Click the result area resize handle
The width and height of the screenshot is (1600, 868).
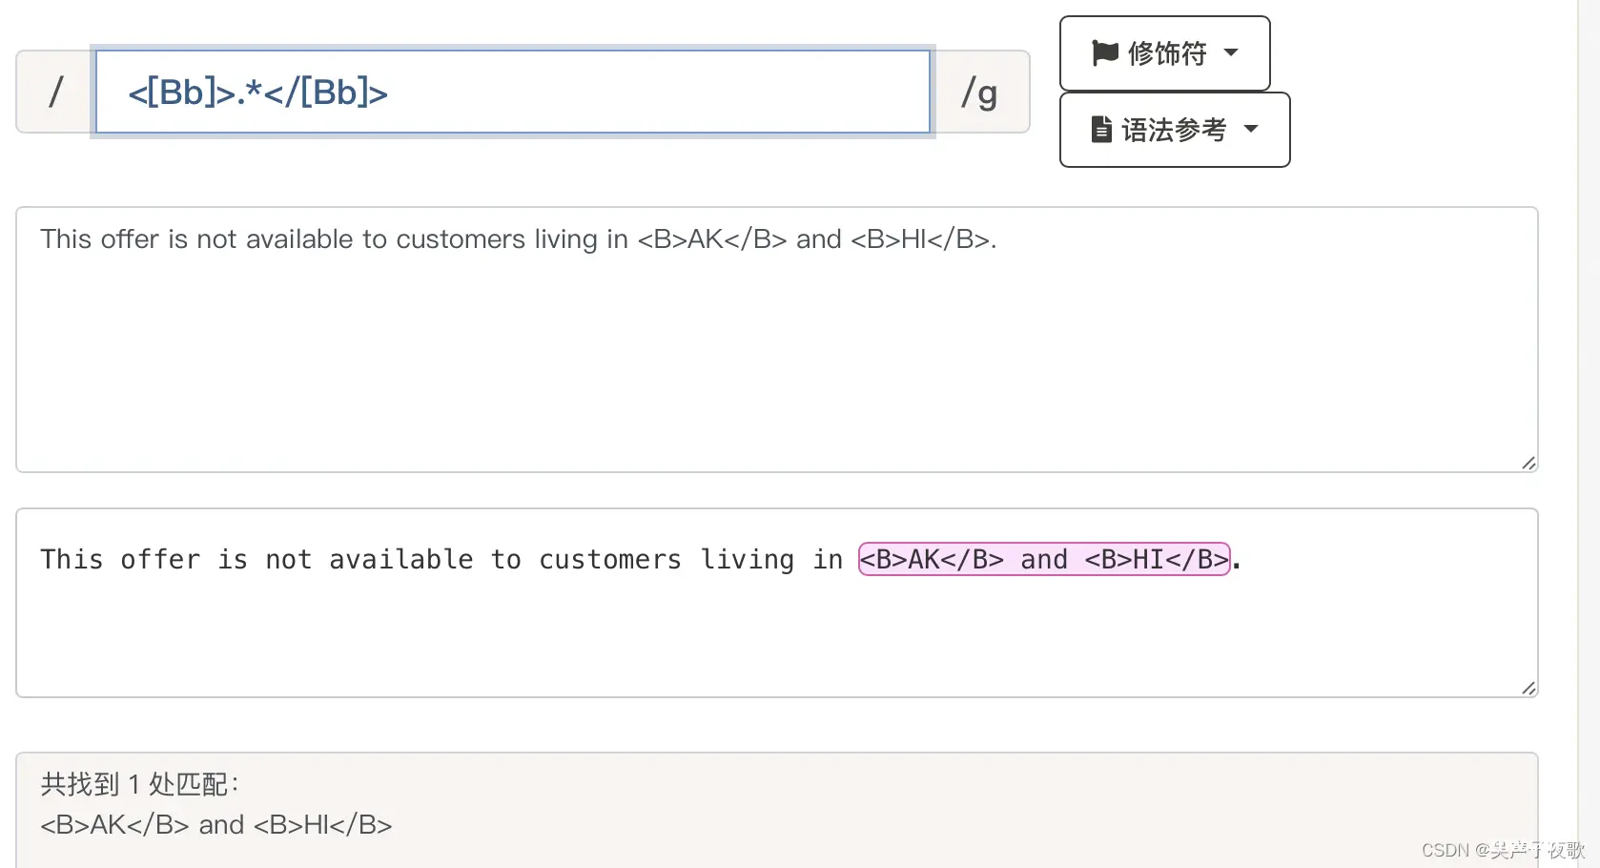1528,688
